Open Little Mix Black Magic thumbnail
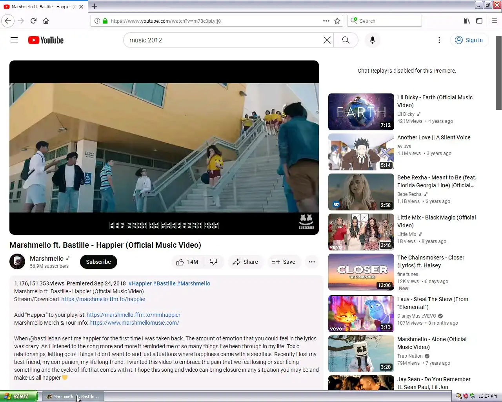Viewport: 502px width, 402px height. click(x=361, y=232)
